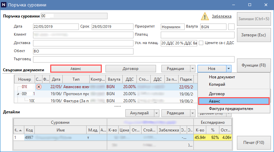The image size is (274, 152).
Task: Choose 'Фактура предварителен' menu entry
Action: [x=231, y=109]
